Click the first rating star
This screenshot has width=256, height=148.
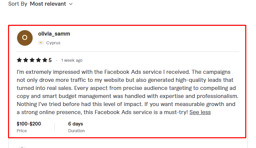(19, 60)
